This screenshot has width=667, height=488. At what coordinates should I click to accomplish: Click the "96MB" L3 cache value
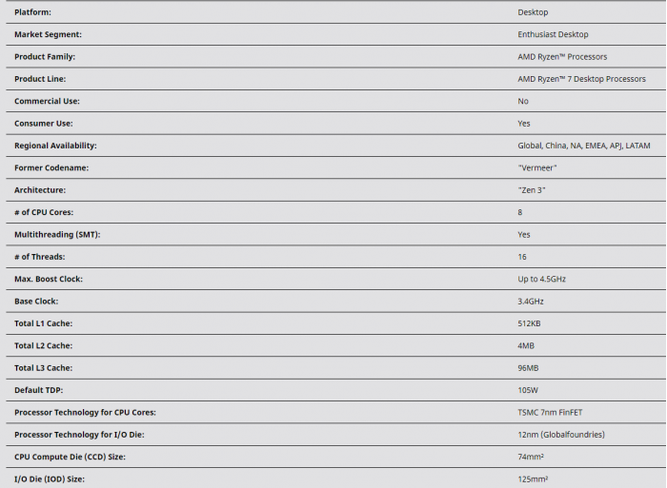tap(528, 368)
